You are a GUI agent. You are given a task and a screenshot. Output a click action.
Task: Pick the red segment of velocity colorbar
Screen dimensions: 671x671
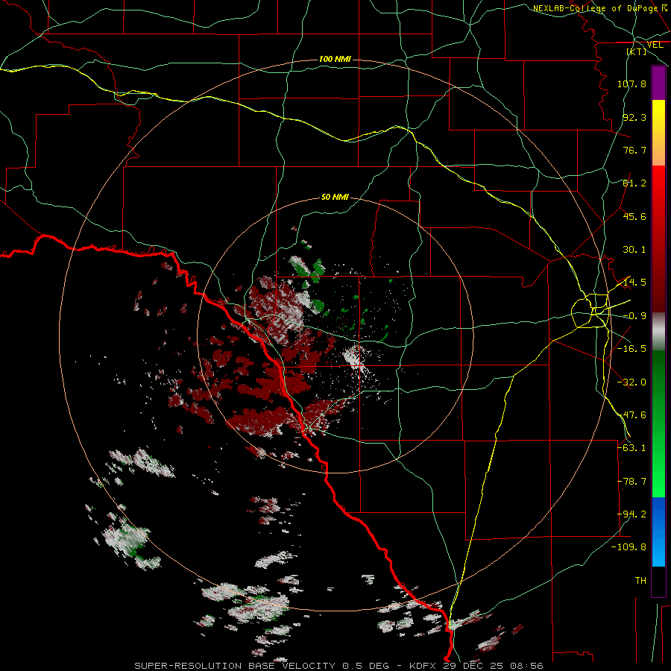coord(658,239)
